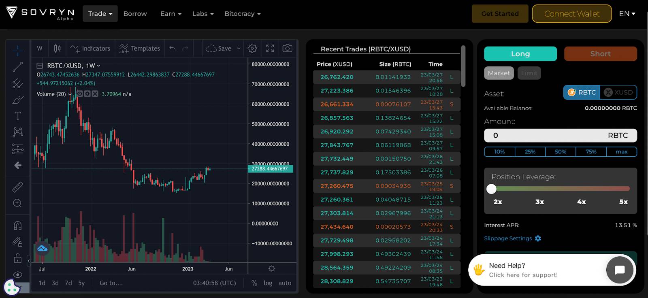Click the TradingView cloud logo on chart
This screenshot has height=298, width=648.
[x=43, y=248]
